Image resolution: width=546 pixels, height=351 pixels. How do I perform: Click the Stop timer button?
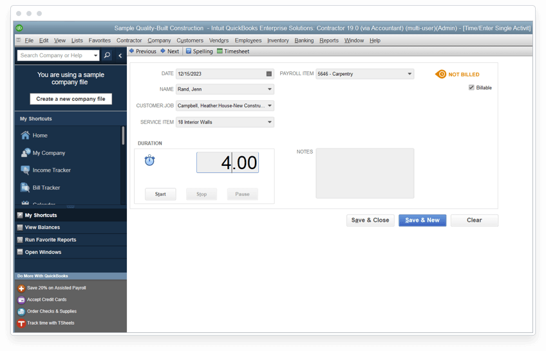[202, 194]
